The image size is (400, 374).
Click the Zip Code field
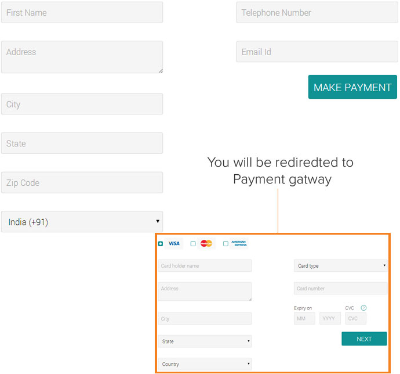82,182
